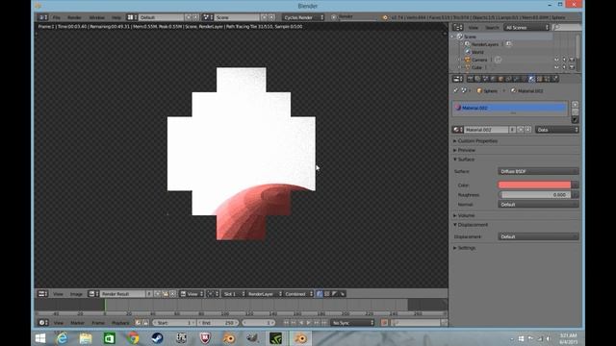This screenshot has height=346, width=616.
Task: Open the No Sync dropdown
Action: (352, 323)
